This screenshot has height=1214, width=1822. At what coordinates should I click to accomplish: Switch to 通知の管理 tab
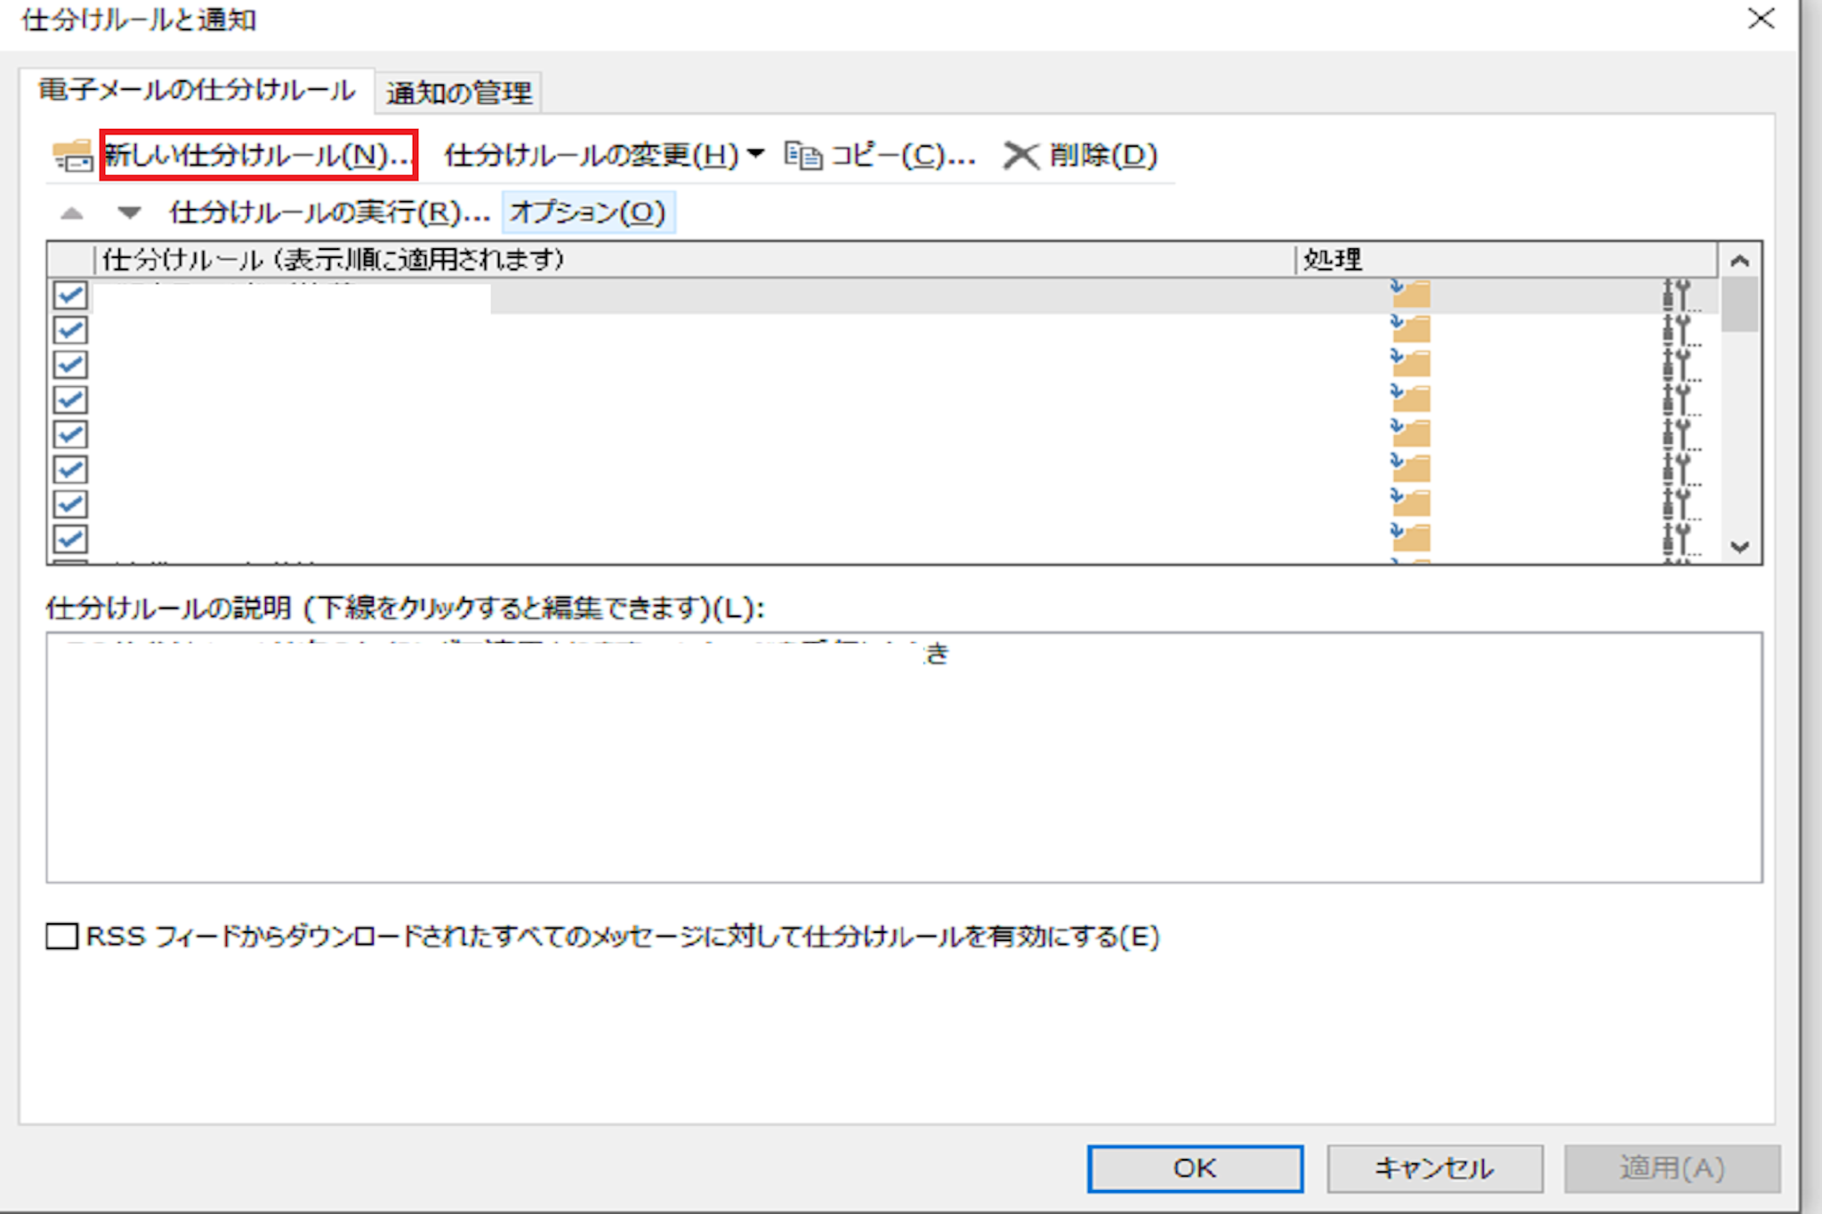tap(458, 92)
